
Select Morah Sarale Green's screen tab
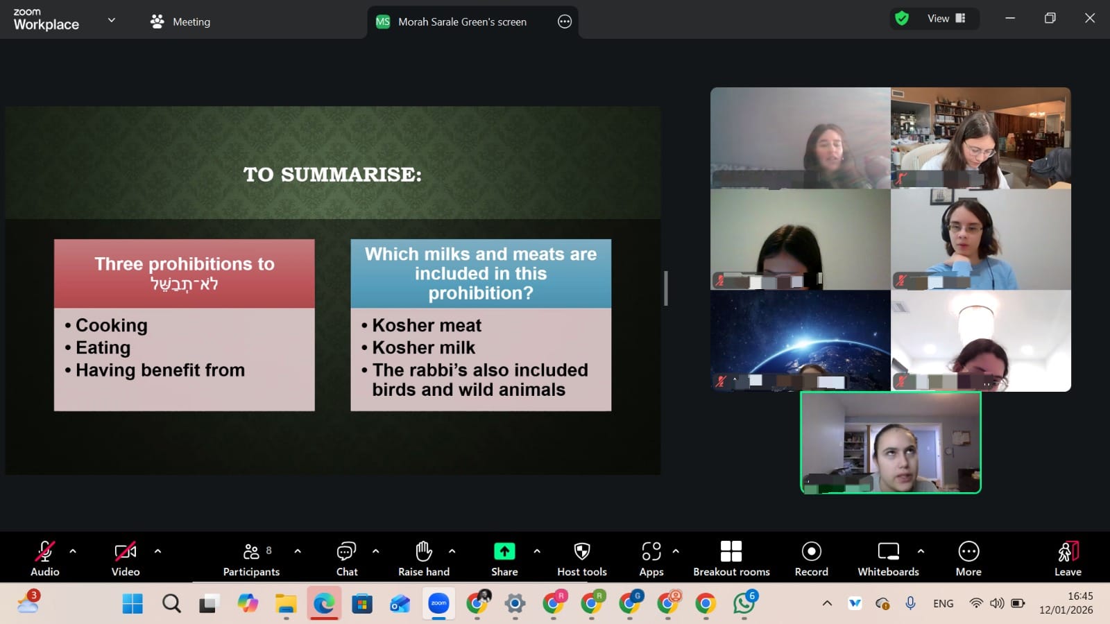coord(461,21)
